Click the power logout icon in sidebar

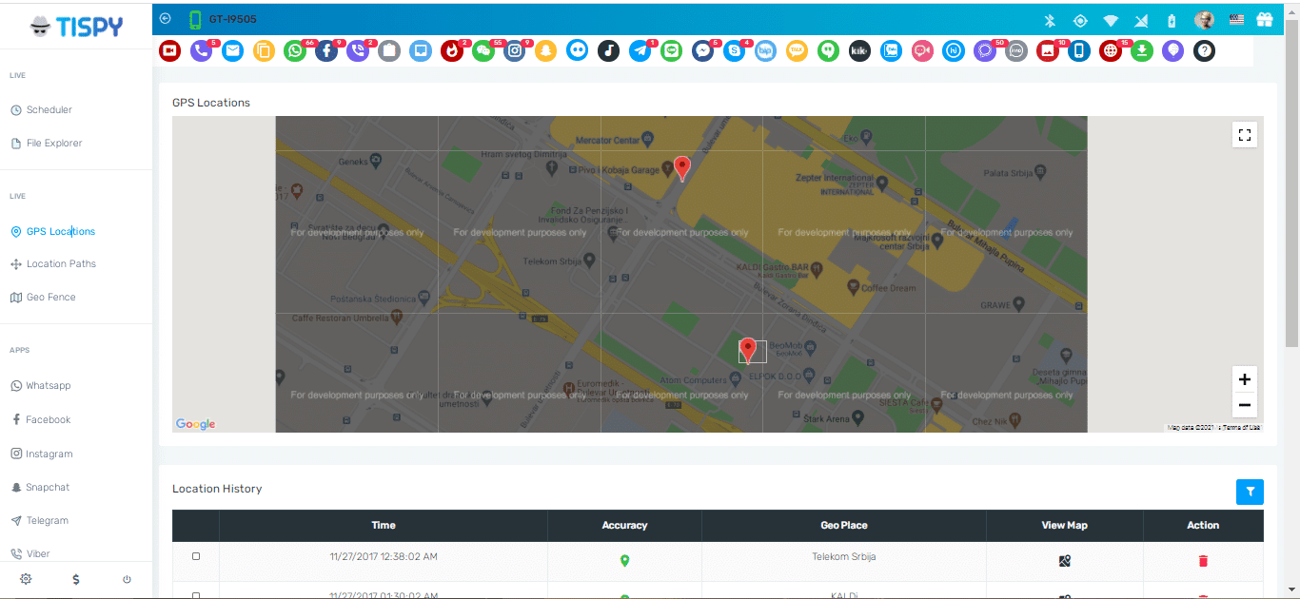click(x=127, y=579)
